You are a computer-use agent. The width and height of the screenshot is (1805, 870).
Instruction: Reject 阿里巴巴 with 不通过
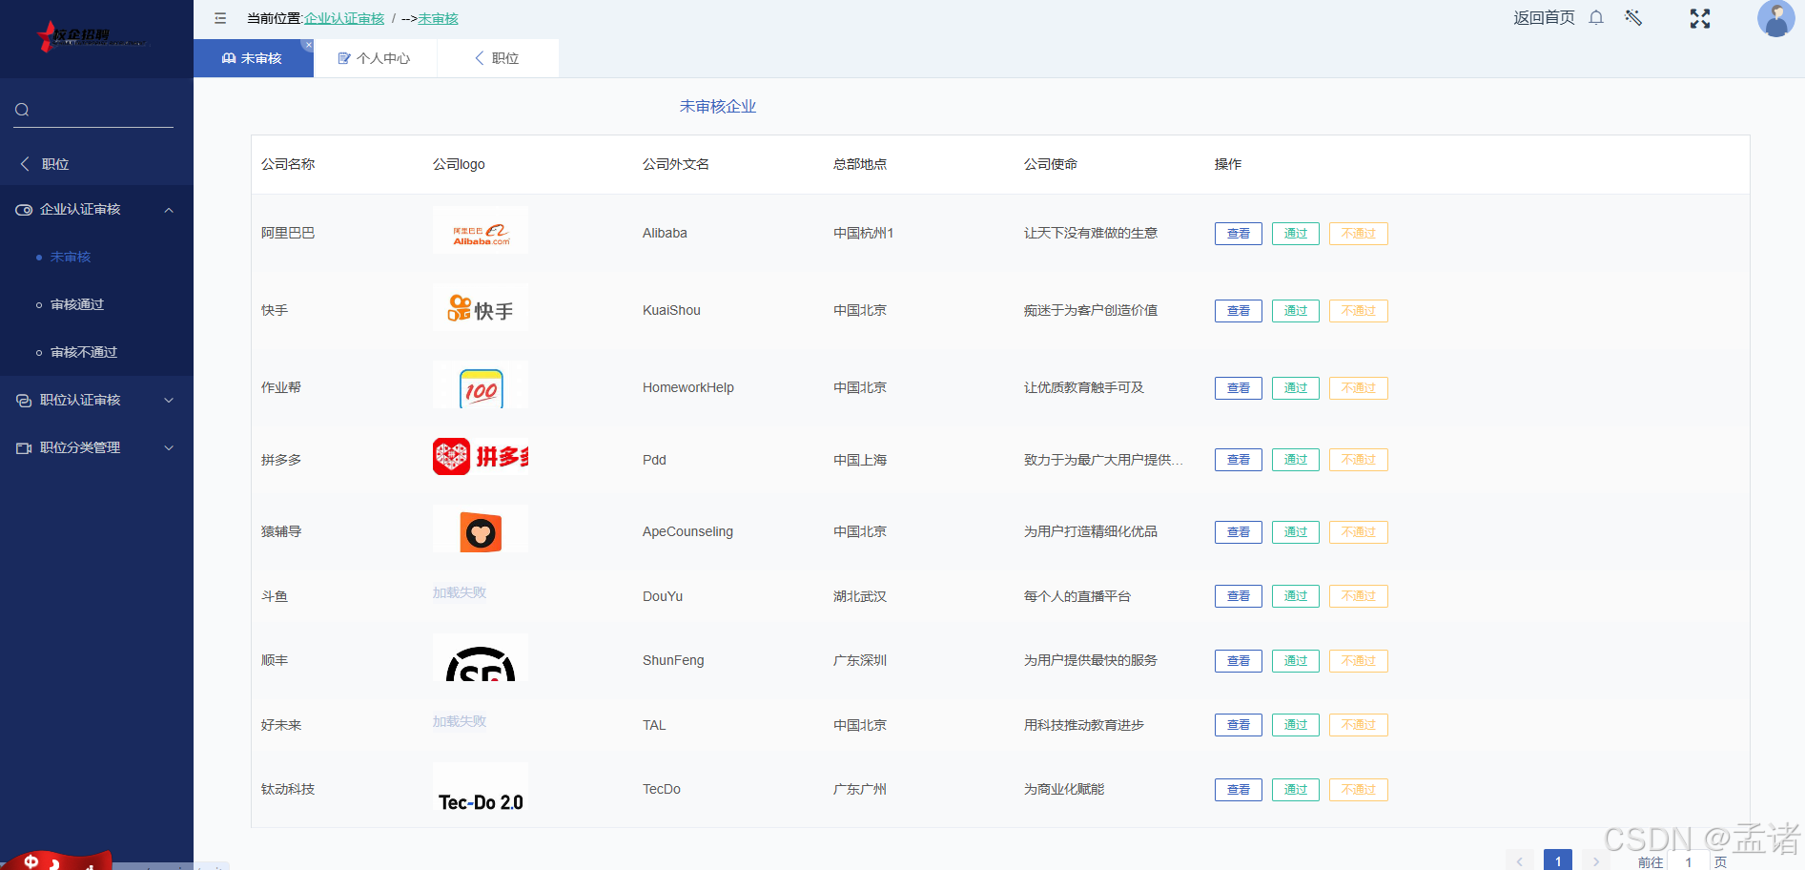(1358, 234)
